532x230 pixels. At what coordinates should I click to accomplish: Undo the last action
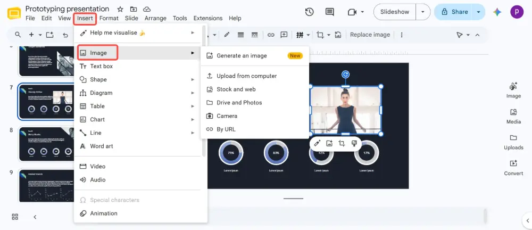[65, 35]
